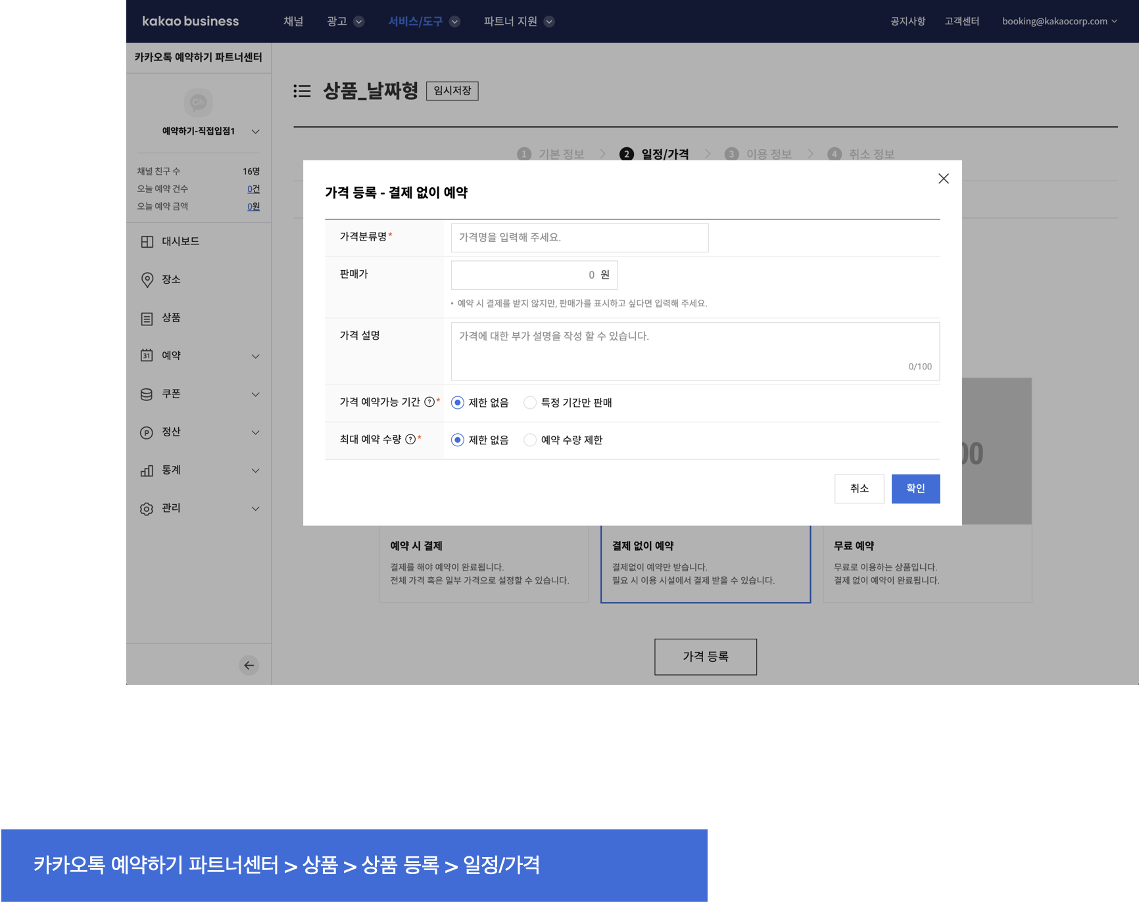This screenshot has width=1139, height=903.
Task: Expand the 정산 sidebar submenu chevron
Action: coord(255,432)
